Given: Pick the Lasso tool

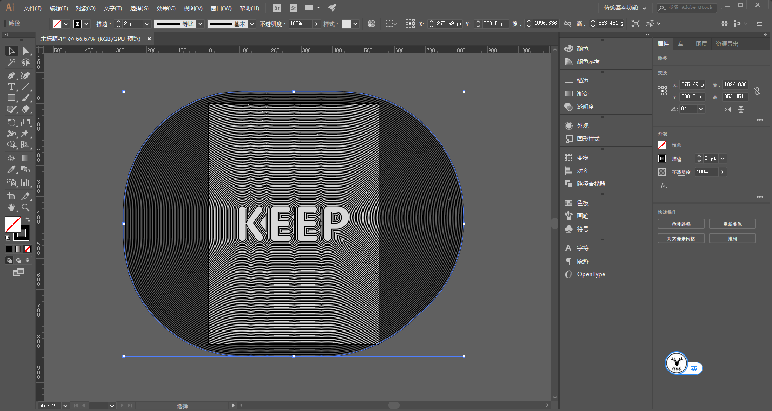Looking at the screenshot, I should pos(26,62).
